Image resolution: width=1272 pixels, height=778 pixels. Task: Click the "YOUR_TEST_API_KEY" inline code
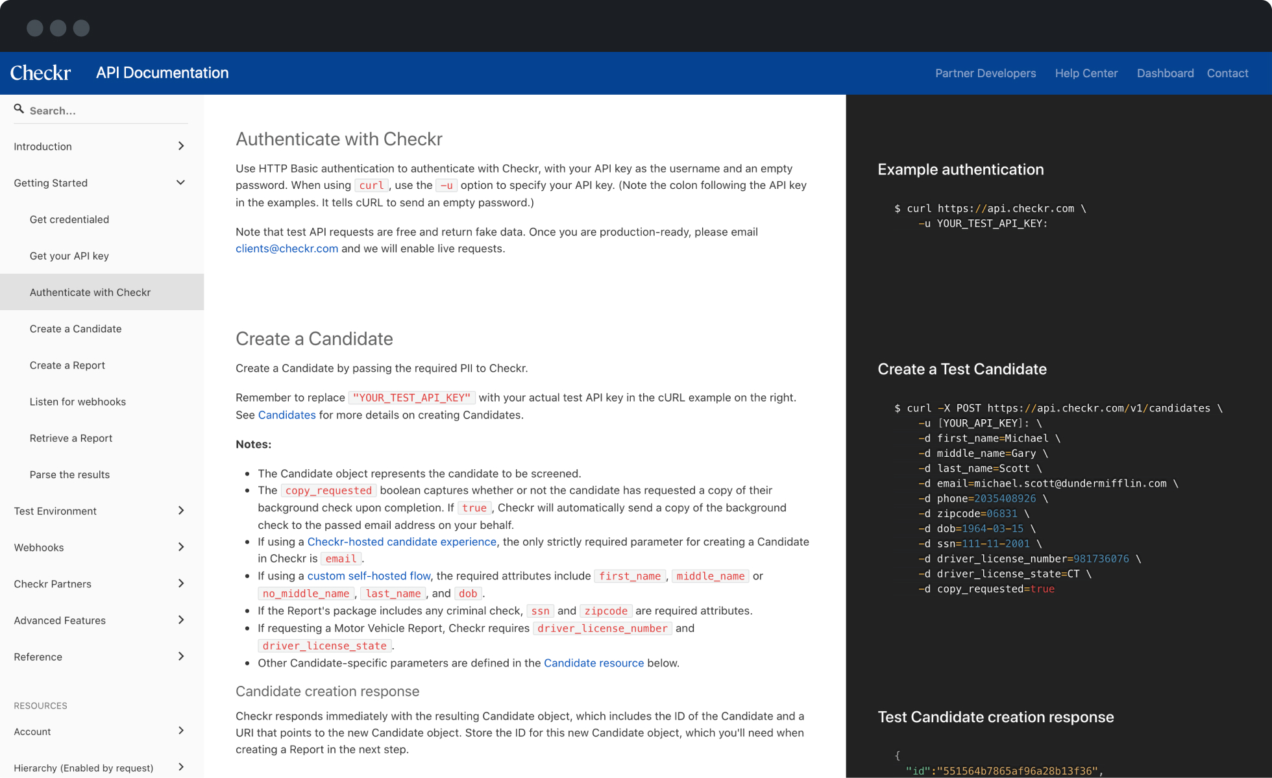(412, 397)
